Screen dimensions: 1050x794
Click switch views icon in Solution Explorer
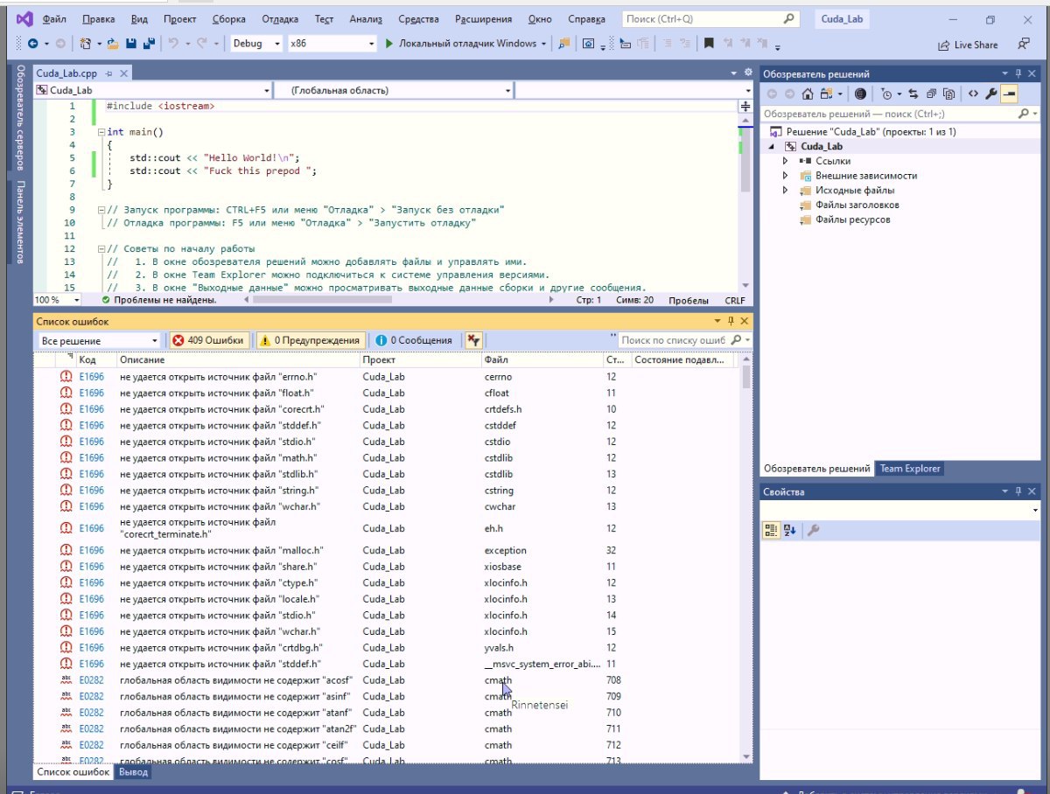[x=825, y=94]
